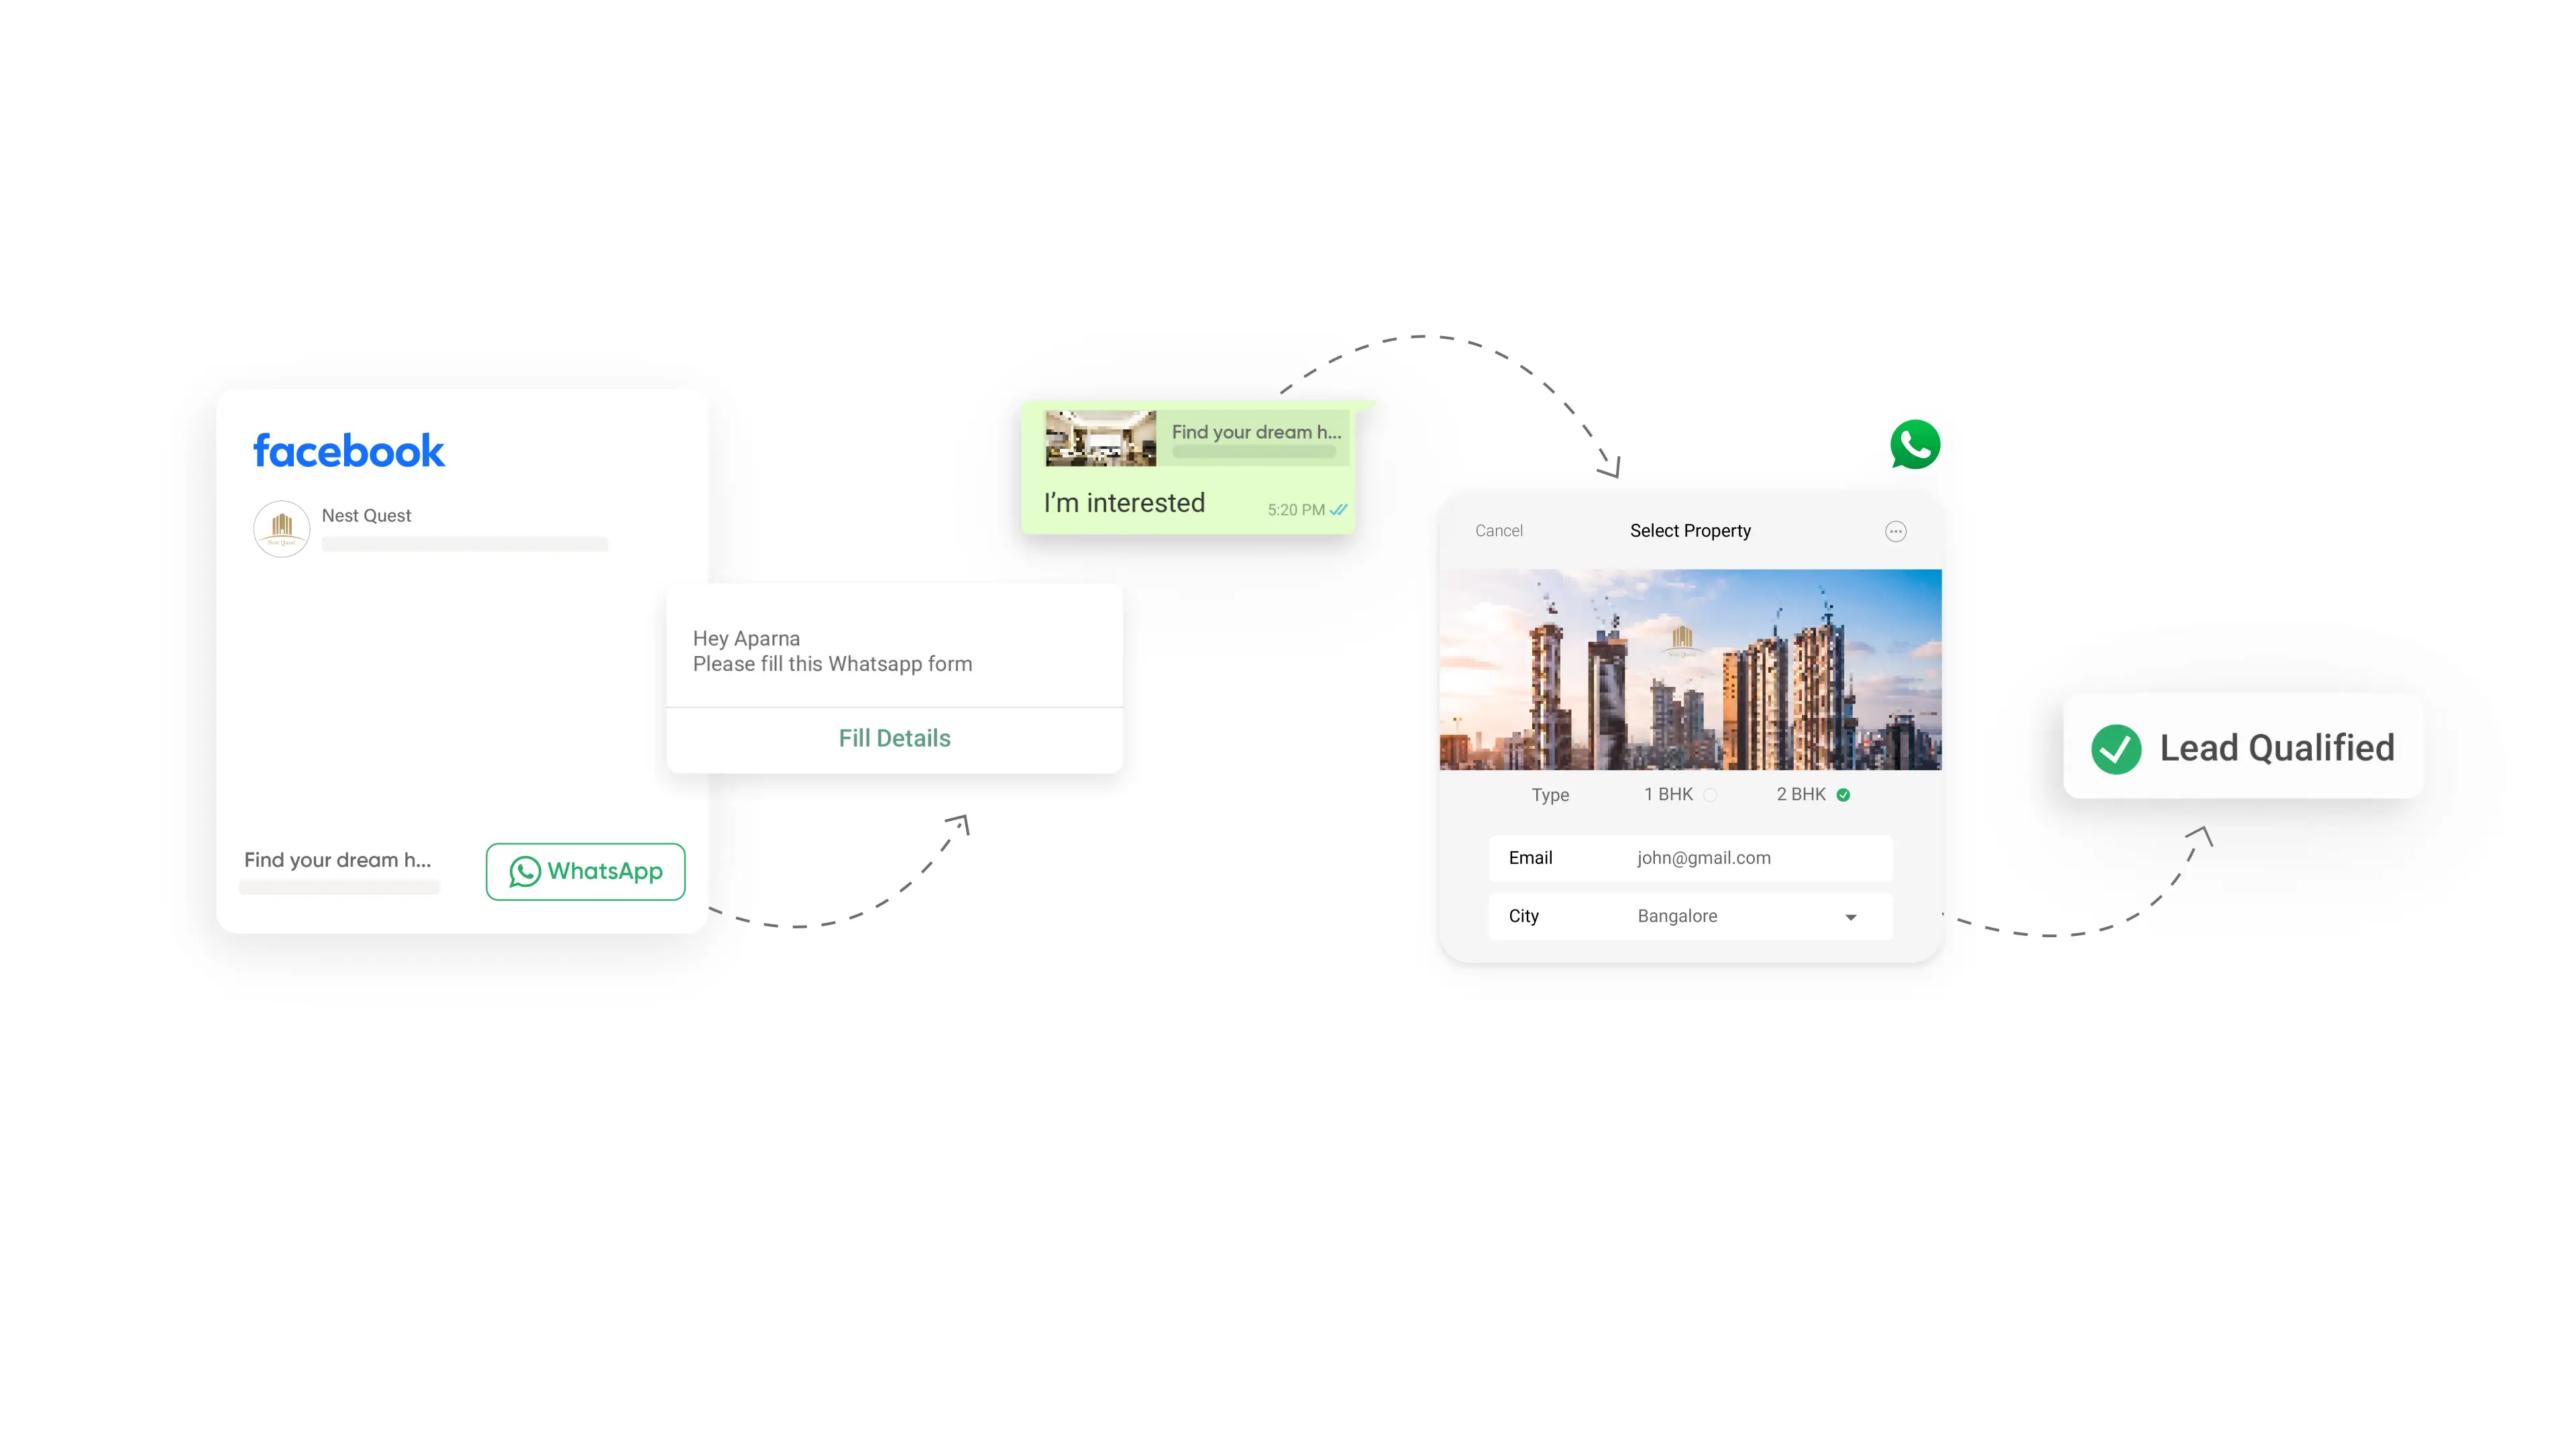Click 'Find your dream h...' in Facebook ad
This screenshot has width=2576, height=1449.
(x=337, y=860)
